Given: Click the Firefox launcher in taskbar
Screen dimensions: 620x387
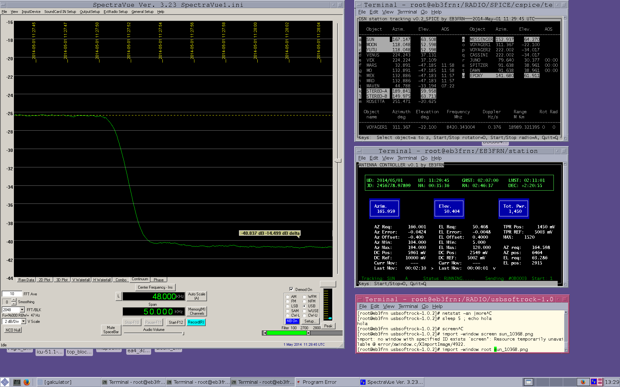Looking at the screenshot, I should (27, 382).
